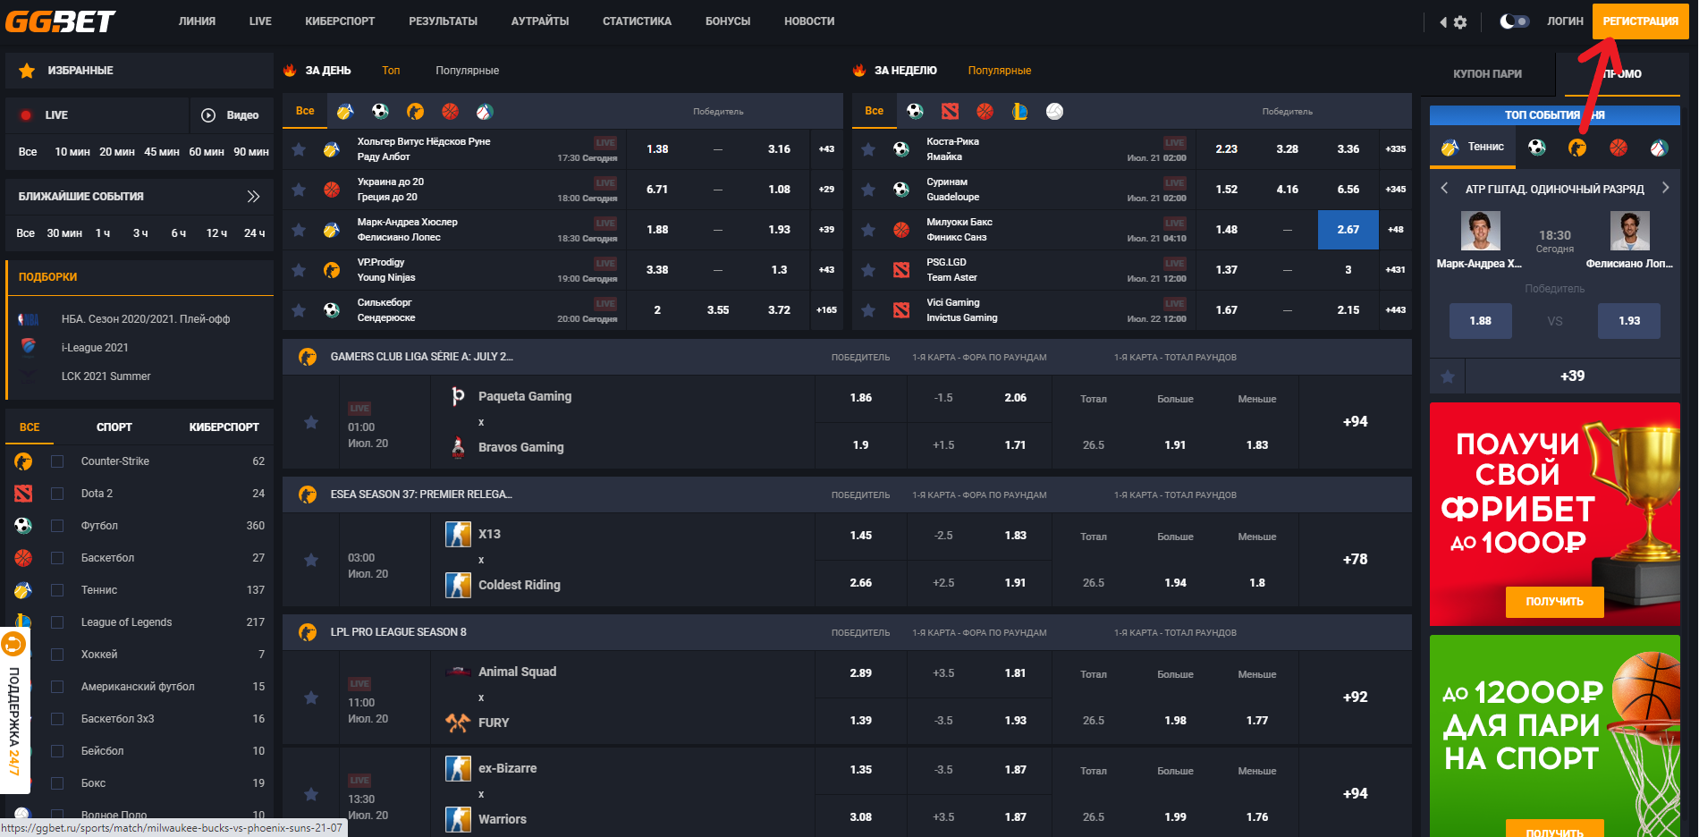
Task: Go to next top event with right chevron
Action: (x=1665, y=188)
